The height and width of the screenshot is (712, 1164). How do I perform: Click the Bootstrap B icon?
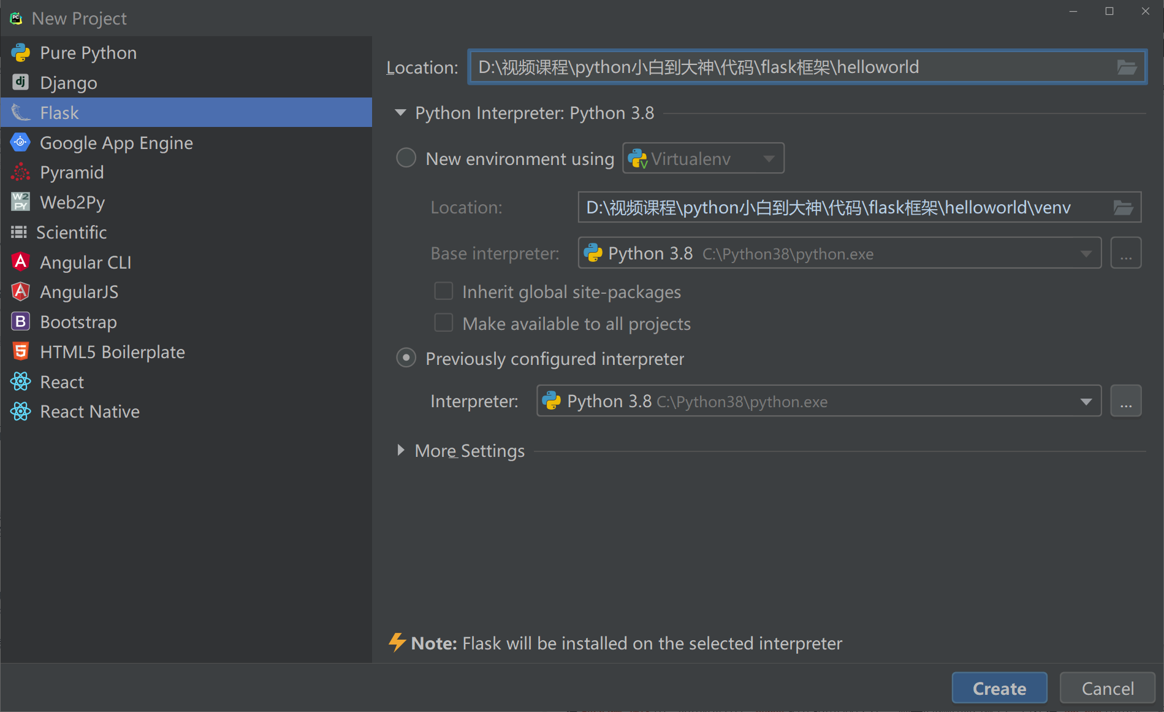click(20, 321)
